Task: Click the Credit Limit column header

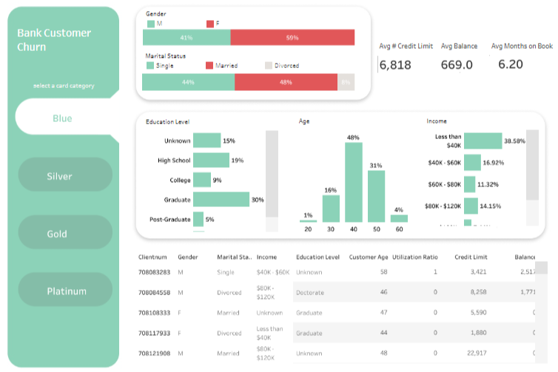Action: pyautogui.click(x=471, y=257)
